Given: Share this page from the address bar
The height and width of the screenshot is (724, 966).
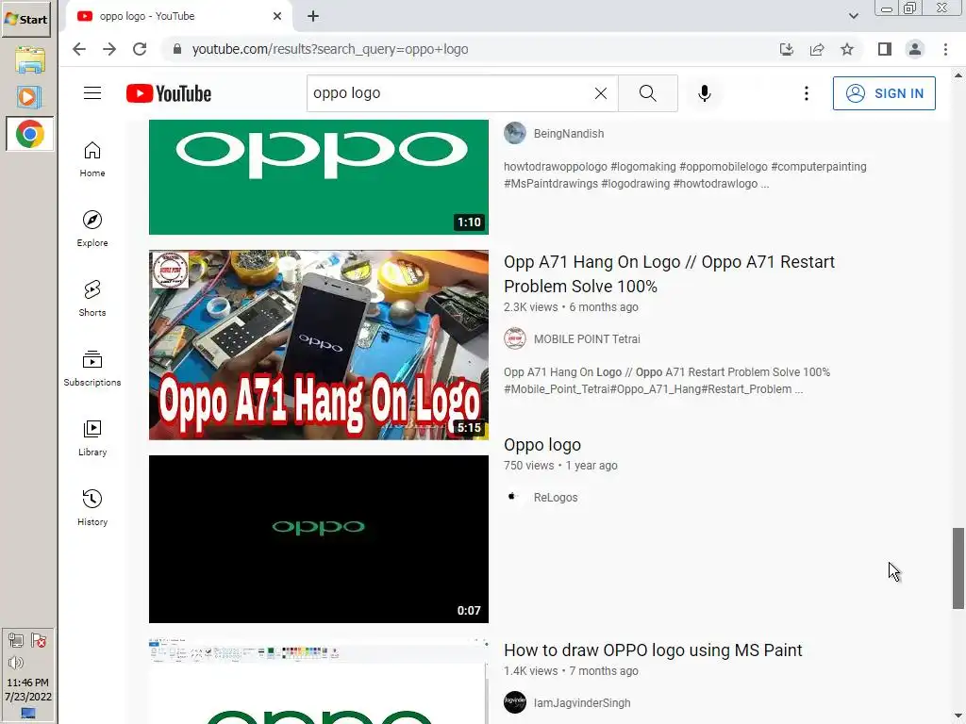Looking at the screenshot, I should [x=817, y=49].
